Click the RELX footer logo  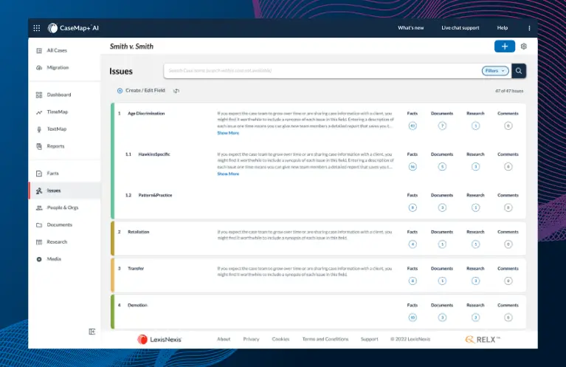(x=483, y=339)
